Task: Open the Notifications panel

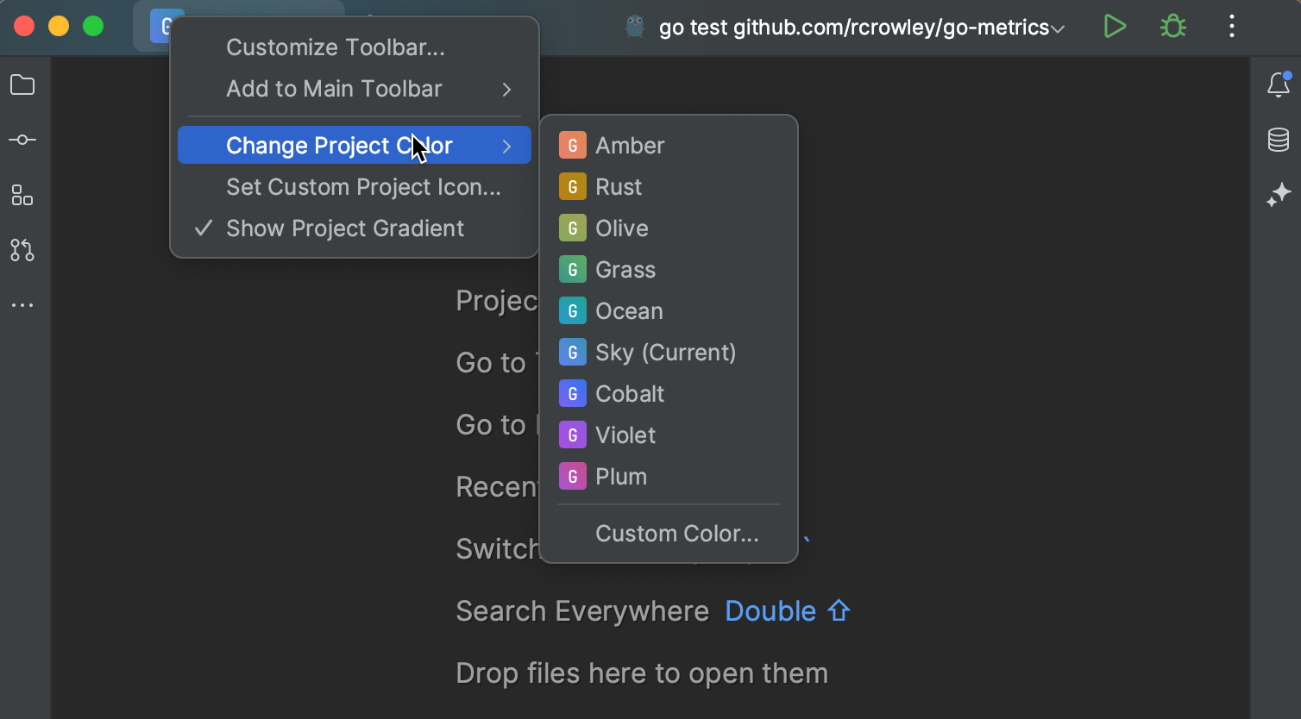Action: pyautogui.click(x=1279, y=84)
